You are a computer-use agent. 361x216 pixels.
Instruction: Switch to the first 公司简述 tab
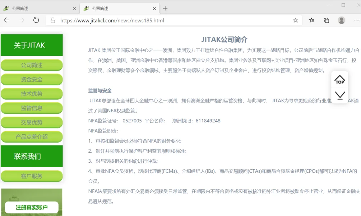point(36,8)
